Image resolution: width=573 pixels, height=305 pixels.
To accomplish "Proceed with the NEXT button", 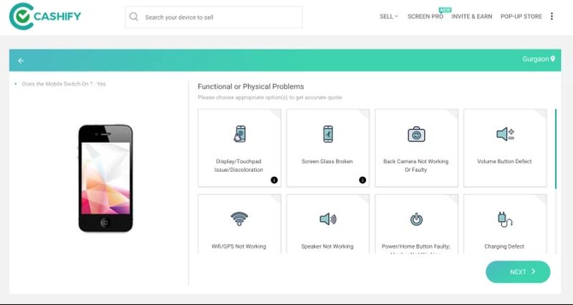I will 518,272.
